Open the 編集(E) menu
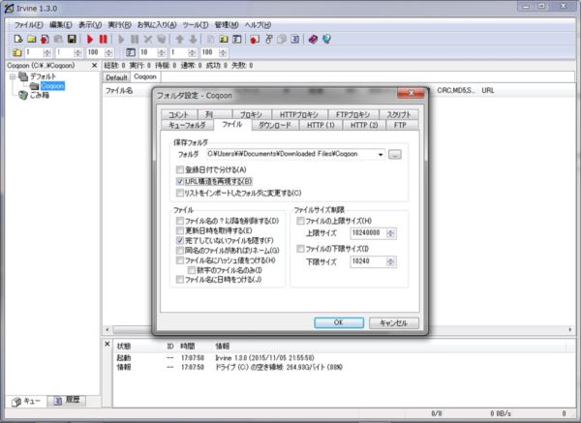Image resolution: width=581 pixels, height=423 pixels. pos(61,25)
